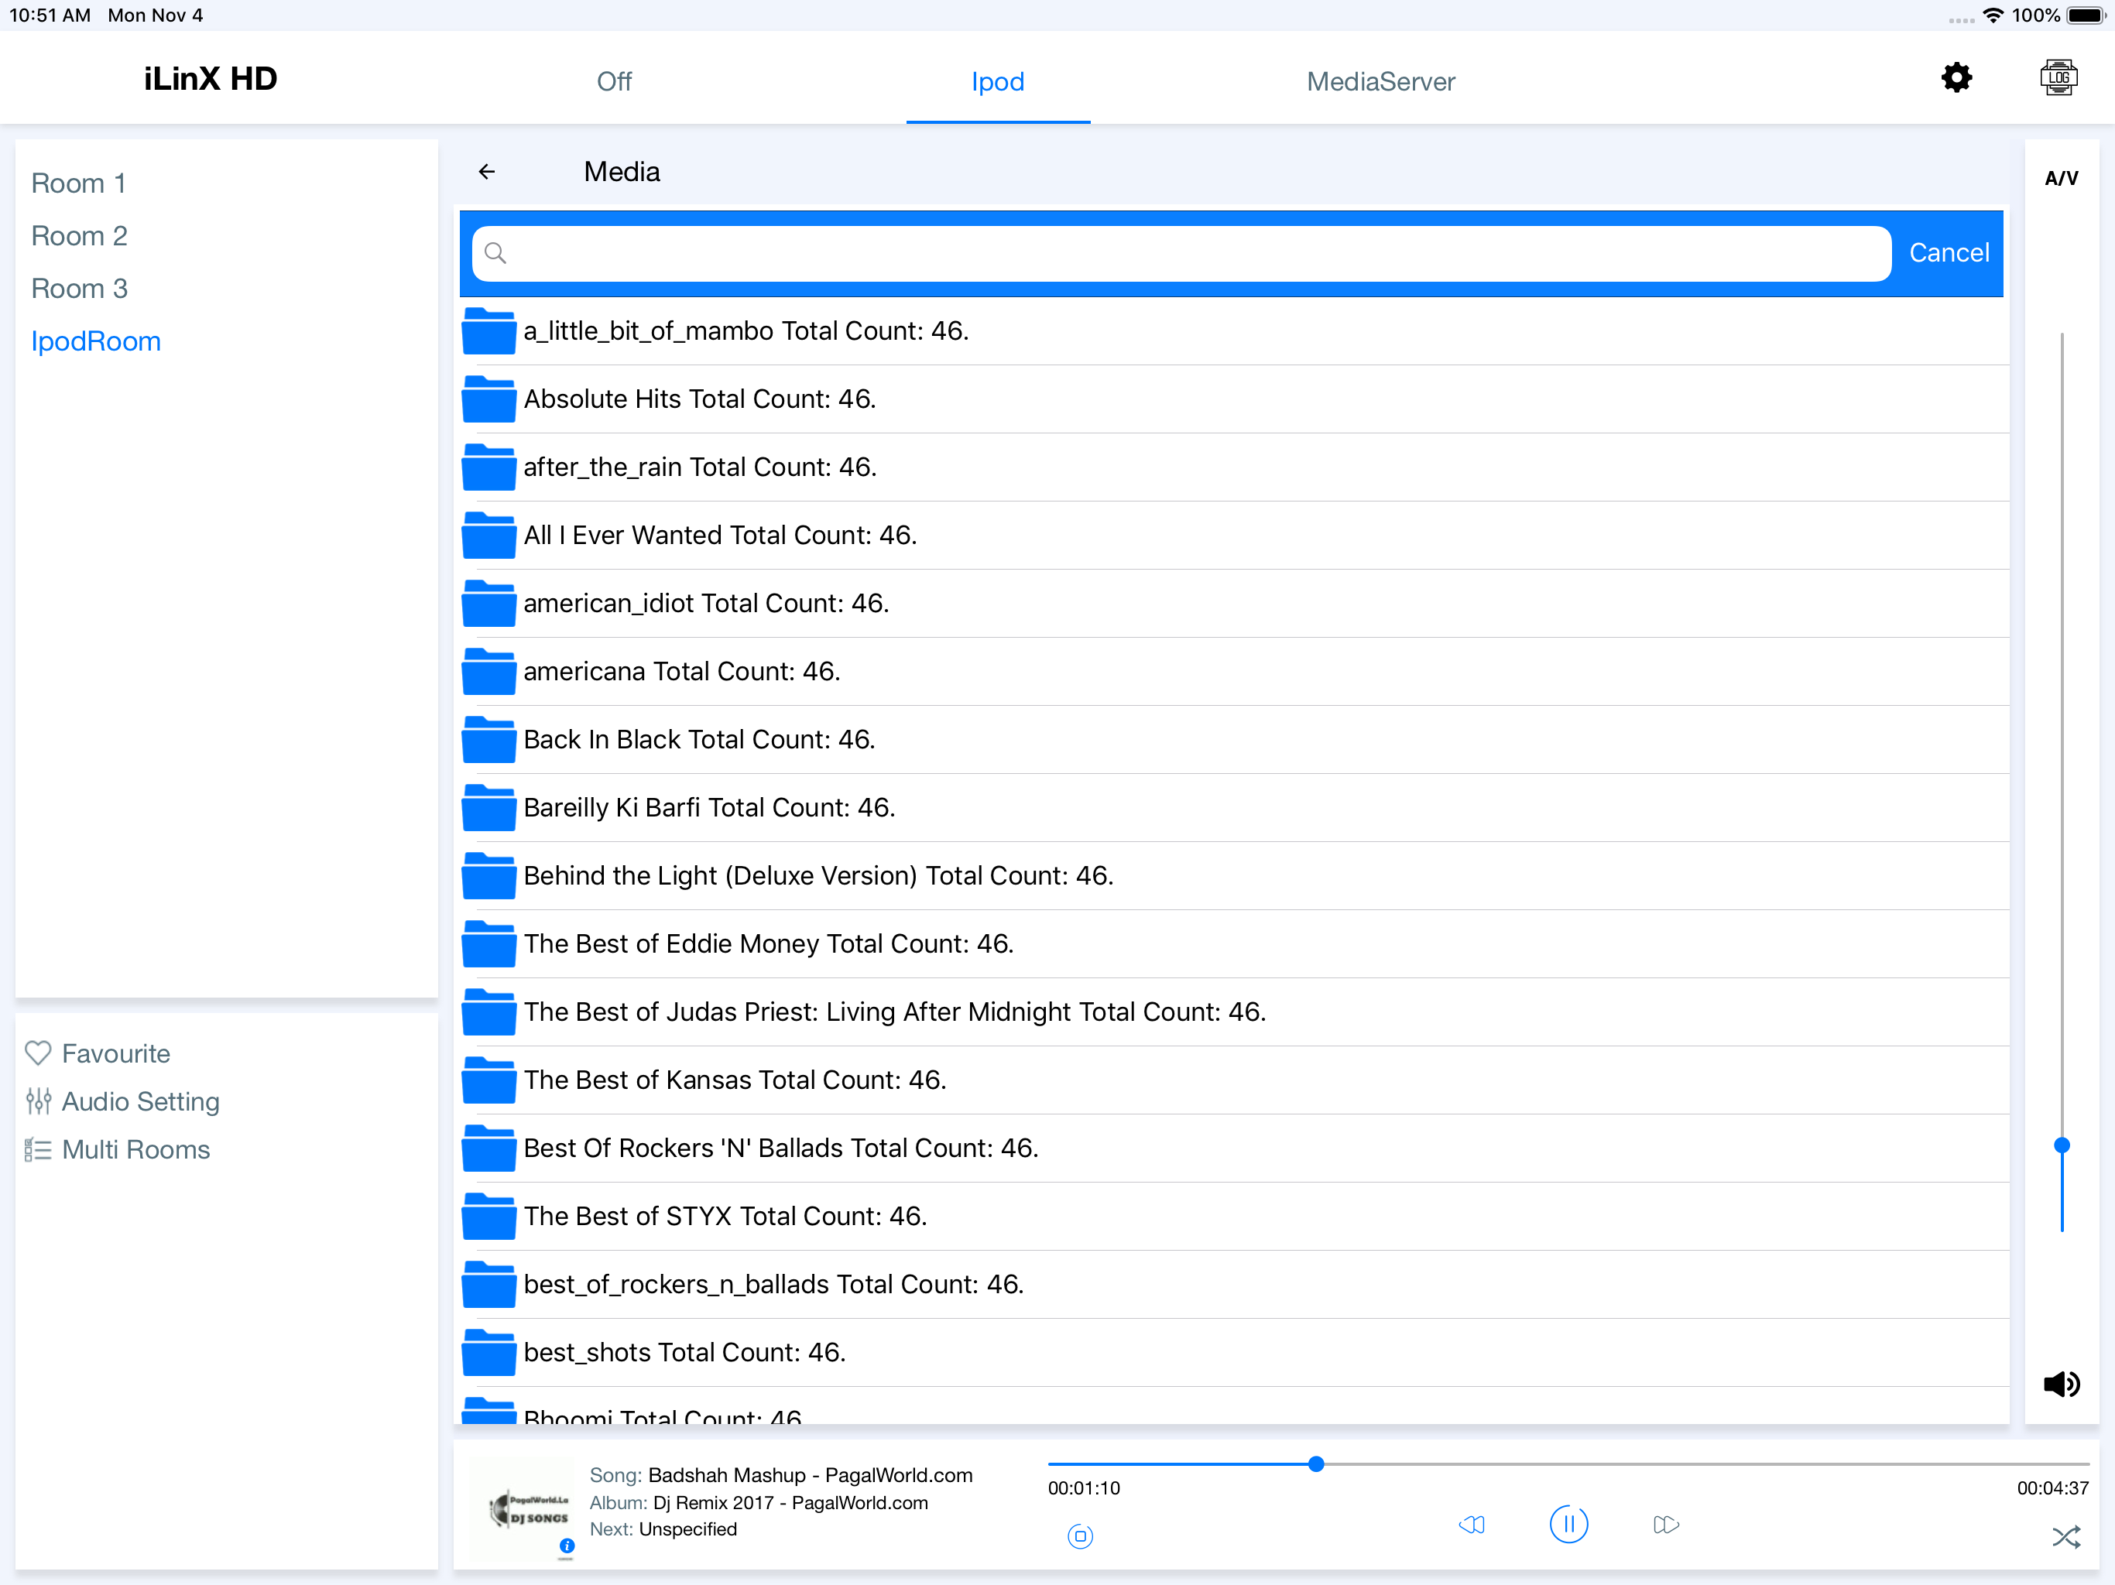Open Bareilly Ki Barfi folder icon
The height and width of the screenshot is (1585, 2115).
click(488, 808)
